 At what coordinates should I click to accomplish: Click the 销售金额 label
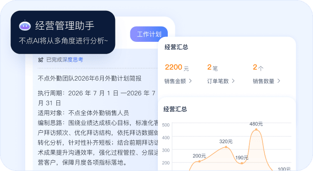(175, 81)
